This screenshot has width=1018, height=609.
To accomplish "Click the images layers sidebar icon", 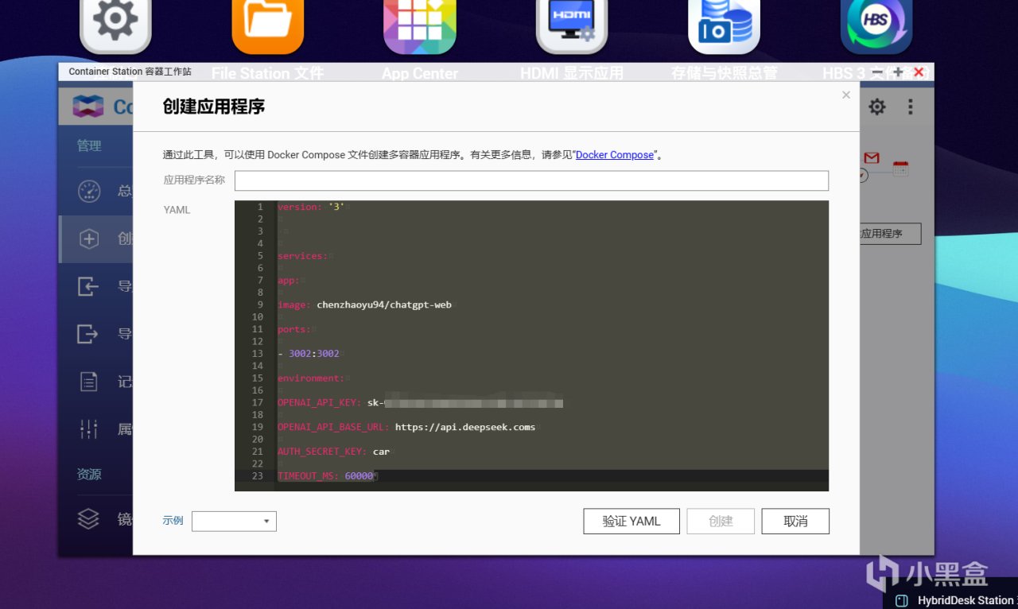I will [88, 519].
